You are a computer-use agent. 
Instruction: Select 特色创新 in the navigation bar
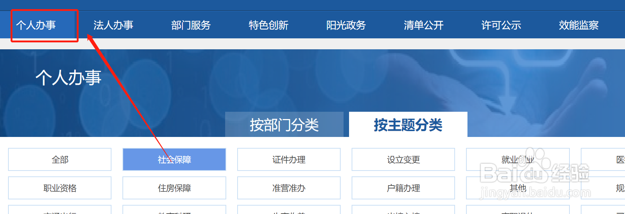tap(268, 25)
